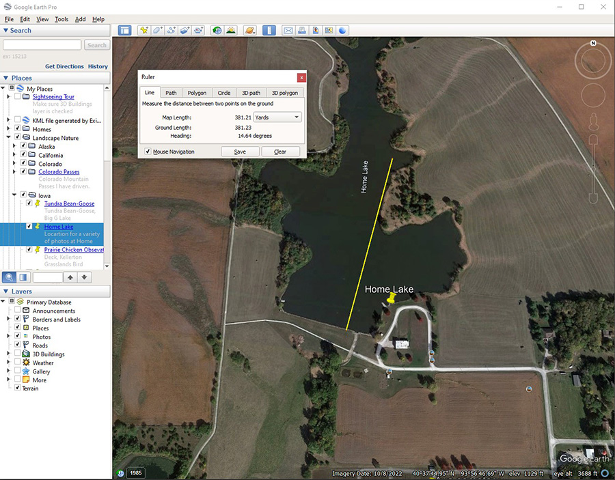Image resolution: width=615 pixels, height=480 pixels.
Task: Open the Google Earth globe icon in the toolbar
Action: click(x=342, y=31)
